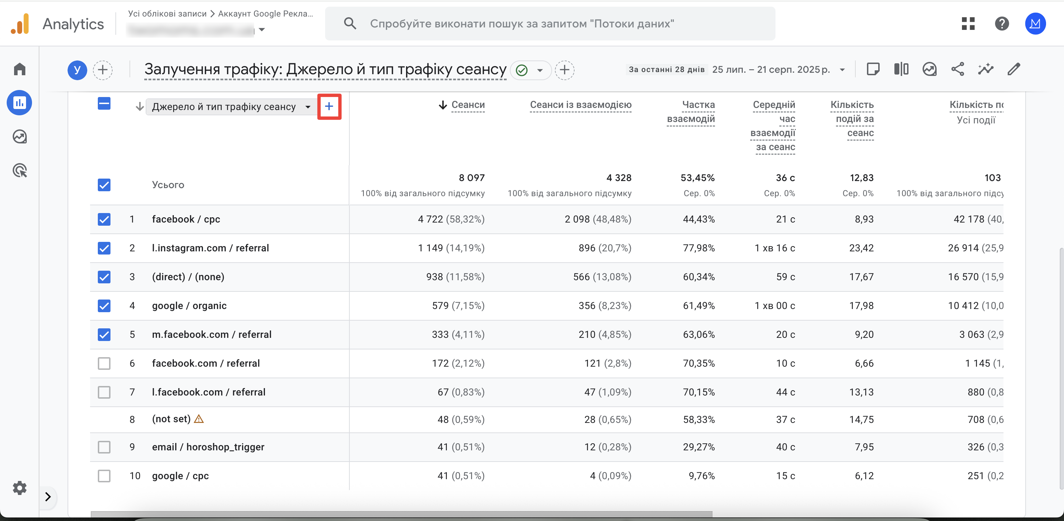Expand the date range dropdown arrow
1064x521 pixels.
point(842,70)
